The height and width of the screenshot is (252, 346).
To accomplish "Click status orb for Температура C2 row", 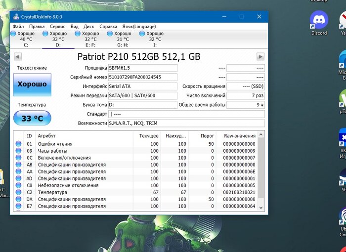I will click(19, 192).
